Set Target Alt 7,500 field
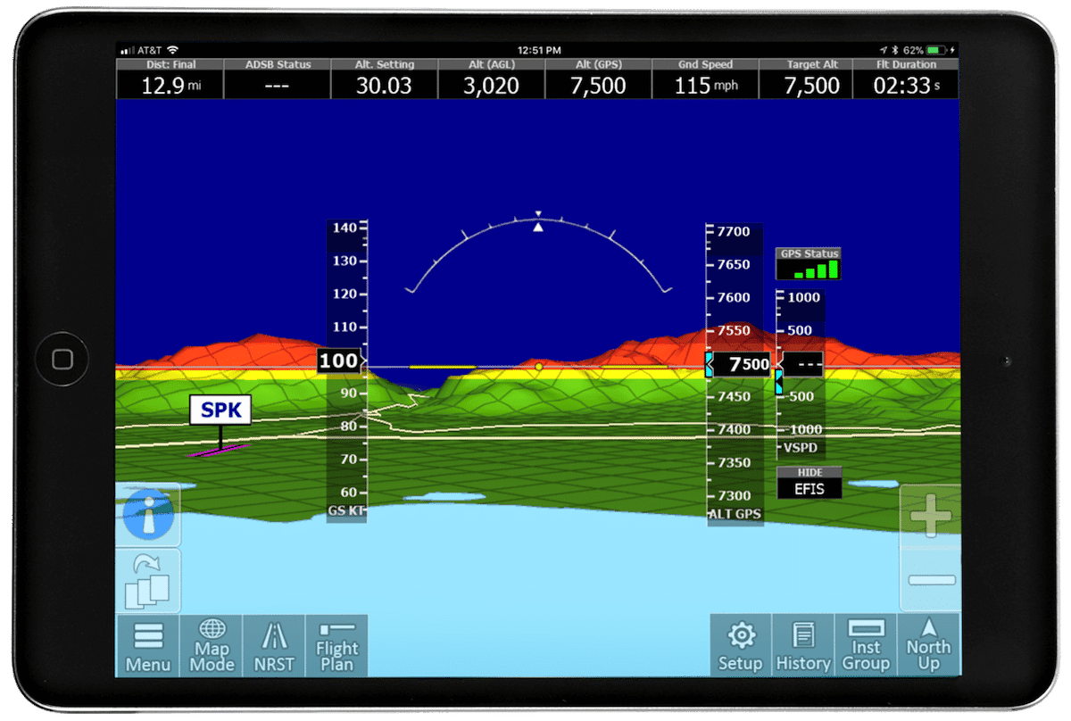This screenshot has height=721, width=1071. [x=806, y=79]
